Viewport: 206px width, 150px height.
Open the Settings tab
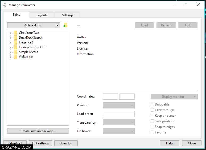tap(68, 15)
